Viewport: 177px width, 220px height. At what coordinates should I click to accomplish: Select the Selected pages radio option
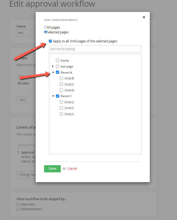click(x=45, y=32)
